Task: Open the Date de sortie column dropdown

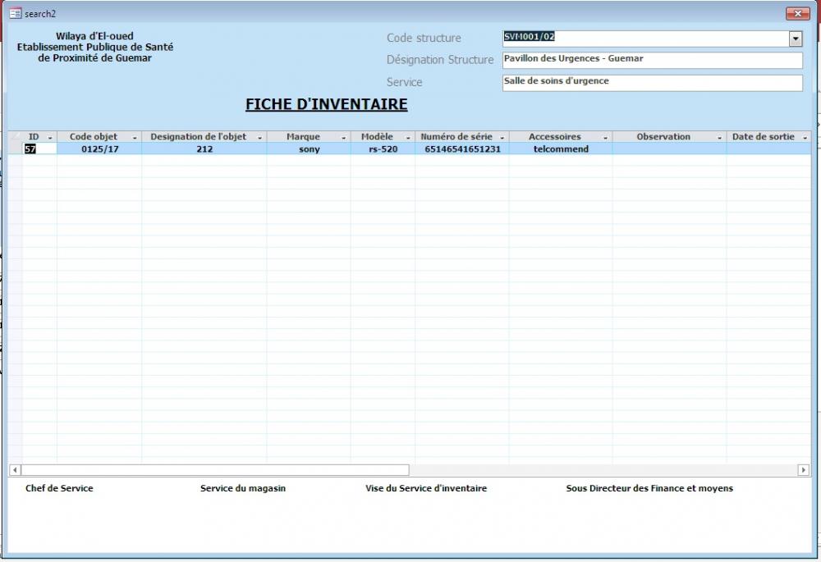Action: point(805,137)
